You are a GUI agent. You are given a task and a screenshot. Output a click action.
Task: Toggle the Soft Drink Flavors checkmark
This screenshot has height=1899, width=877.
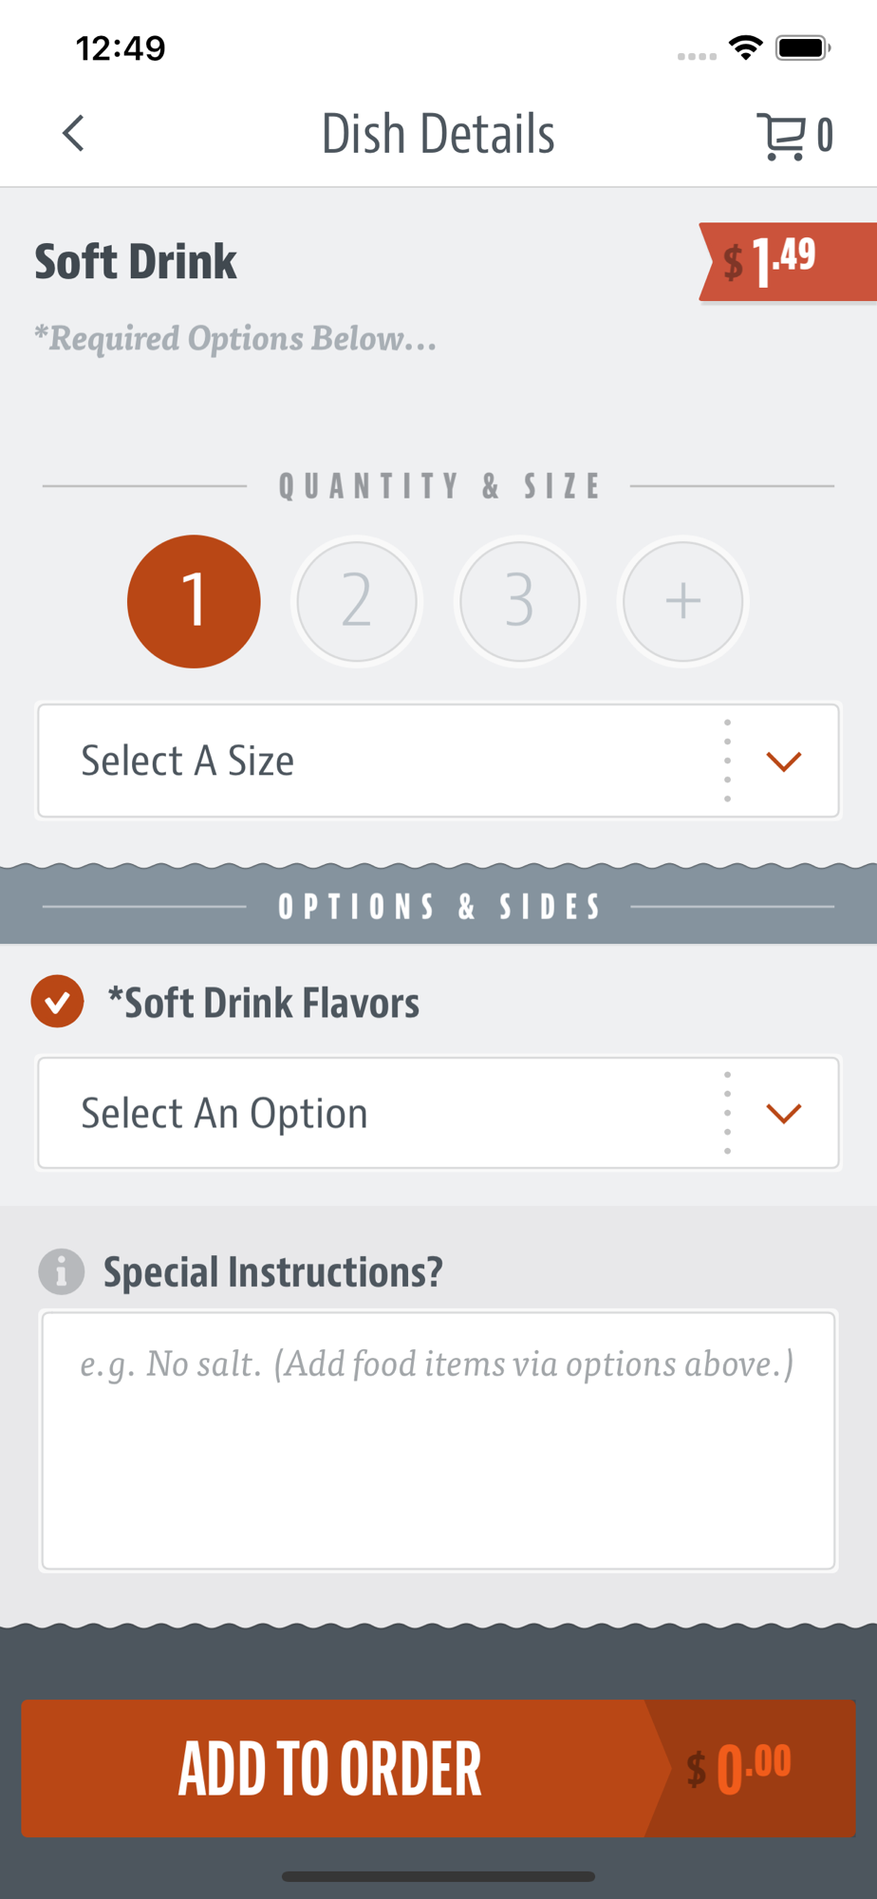tap(57, 1002)
